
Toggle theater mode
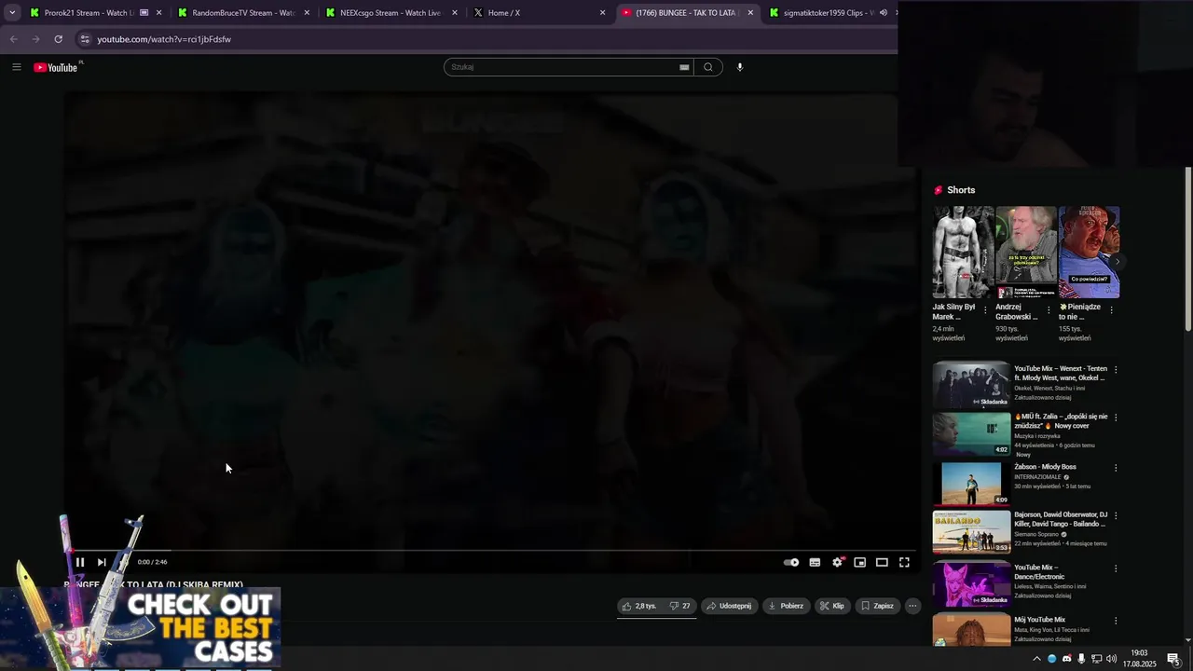882,562
